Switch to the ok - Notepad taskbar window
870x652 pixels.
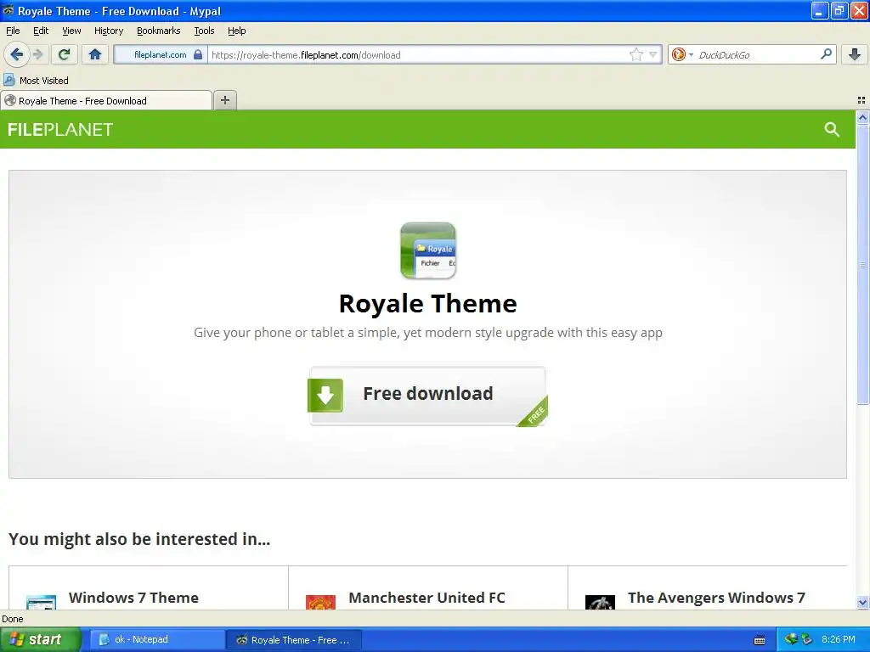[156, 639]
